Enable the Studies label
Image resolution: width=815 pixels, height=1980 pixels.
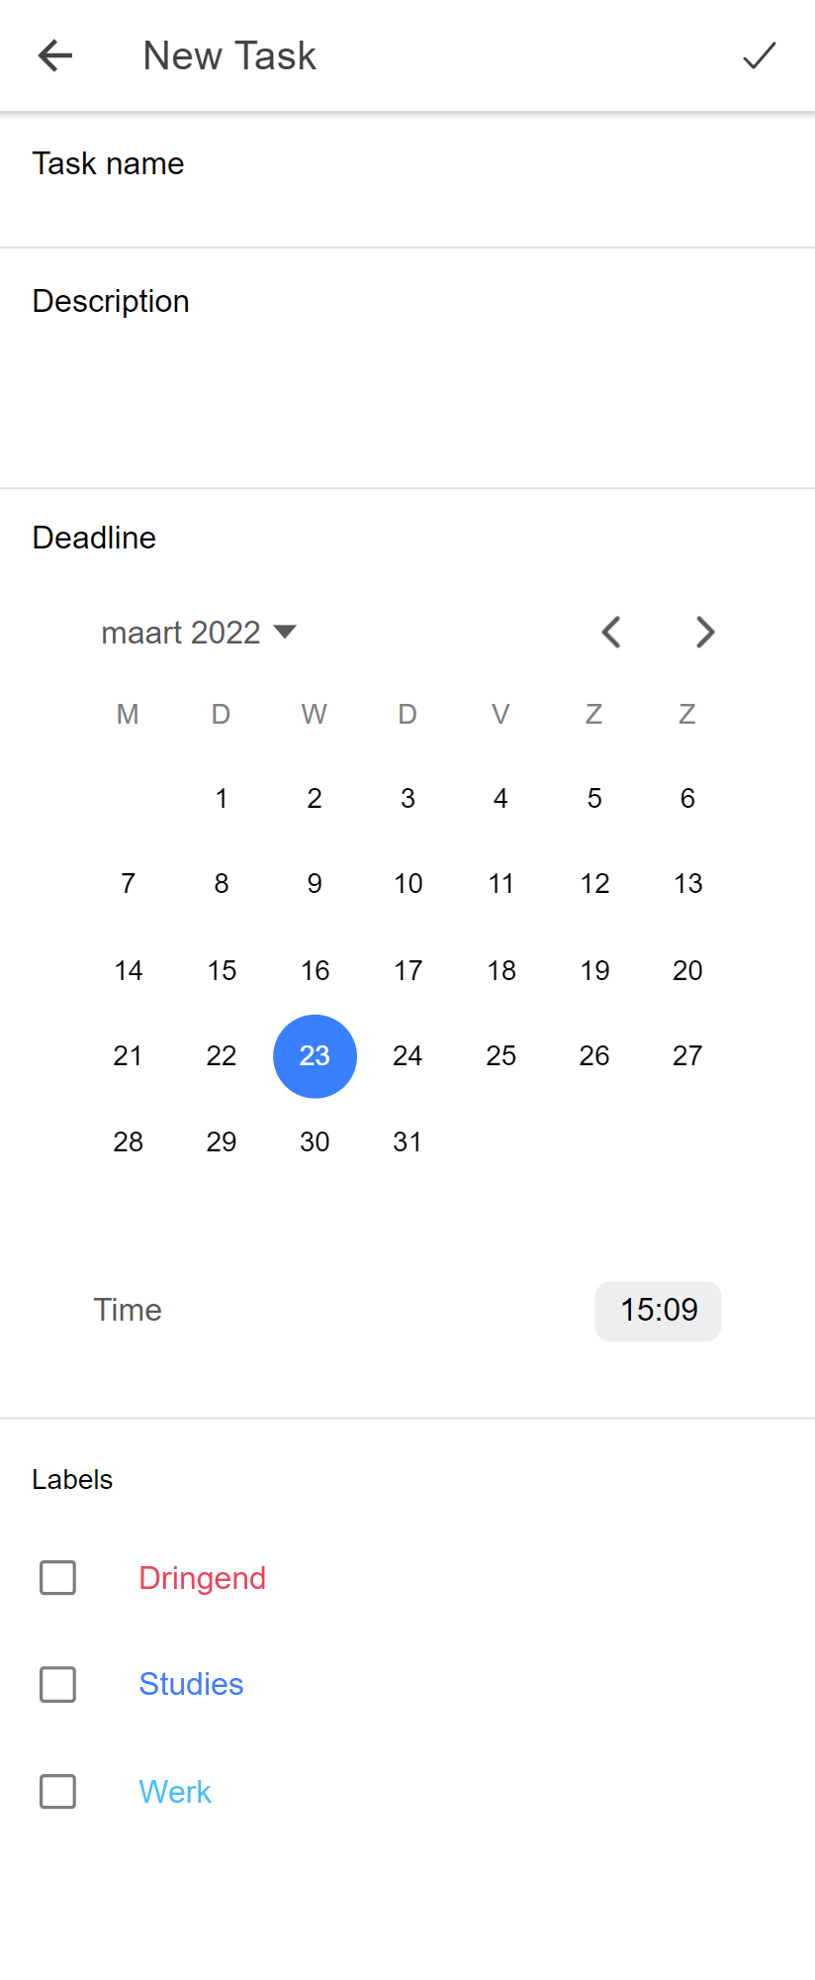pos(57,1684)
